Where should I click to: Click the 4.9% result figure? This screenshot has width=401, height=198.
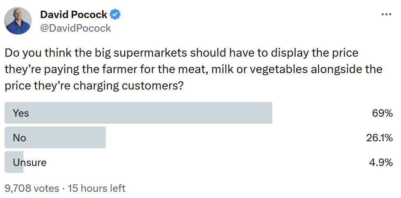pos(381,162)
